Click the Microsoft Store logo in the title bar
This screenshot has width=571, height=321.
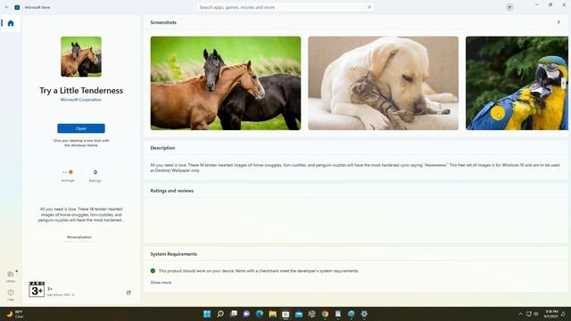17,7
